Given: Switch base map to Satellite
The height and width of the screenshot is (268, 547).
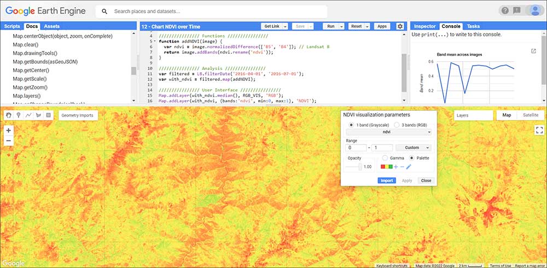Looking at the screenshot, I should (x=530, y=115).
